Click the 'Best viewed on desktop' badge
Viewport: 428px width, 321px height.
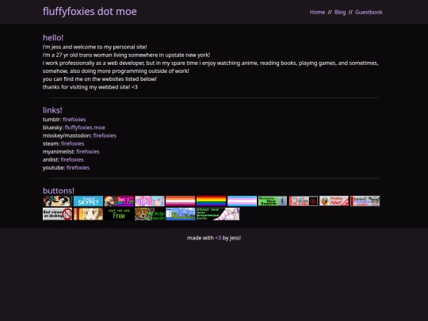[x=57, y=214]
